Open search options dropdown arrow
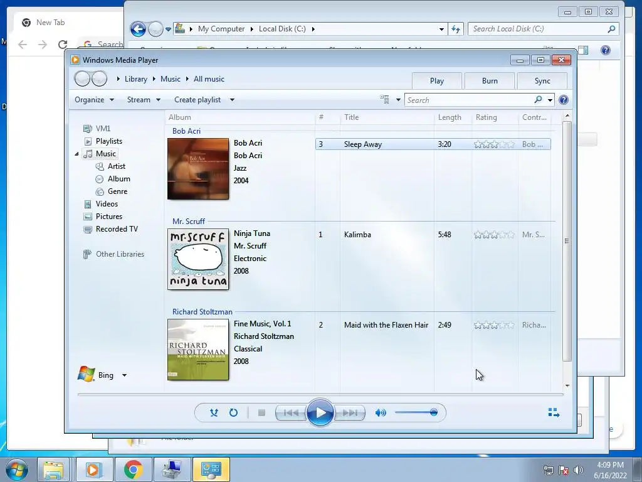Viewport: 642px width, 482px height. pos(550,100)
